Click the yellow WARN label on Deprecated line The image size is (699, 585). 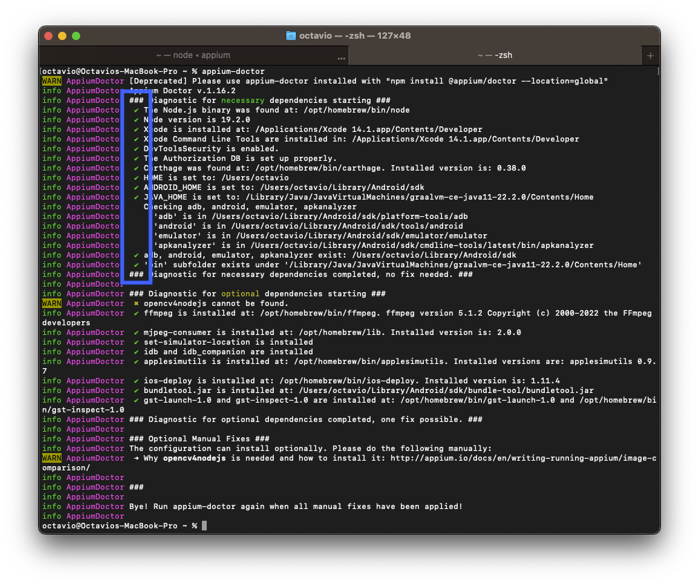(52, 81)
